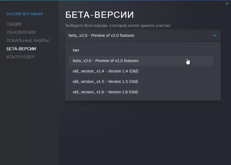Click the "Выберите бета-версию" description text
The width and height of the screenshot is (231, 165).
118,26
